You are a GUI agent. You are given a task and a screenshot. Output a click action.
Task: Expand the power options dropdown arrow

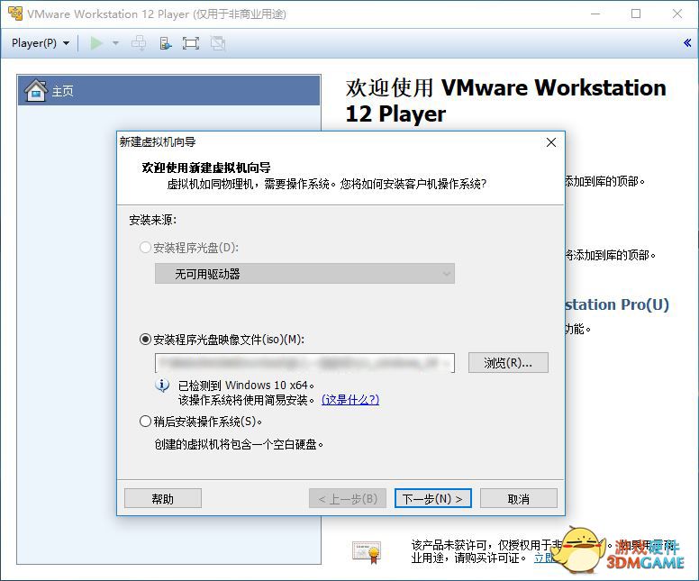click(115, 43)
